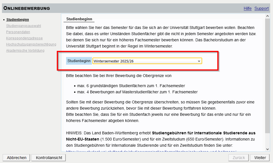The height and width of the screenshot is (163, 273).
Task: Open the Support link
Action: (261, 8)
